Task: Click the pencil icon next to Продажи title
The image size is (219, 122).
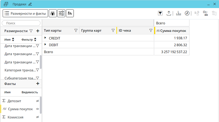Action: tap(30, 4)
